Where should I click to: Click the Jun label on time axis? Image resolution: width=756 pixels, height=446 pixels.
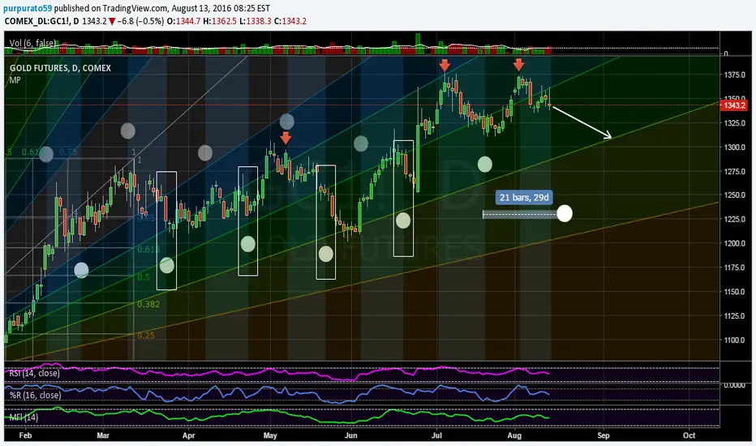pyautogui.click(x=351, y=435)
